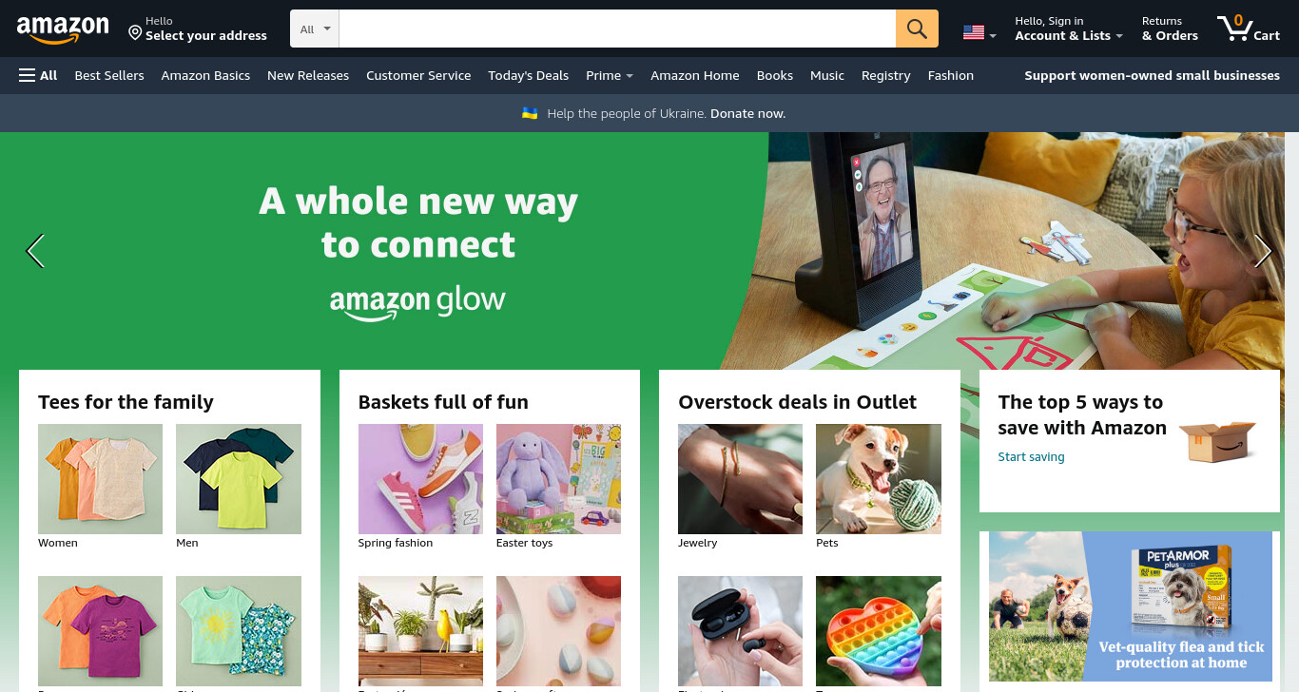Open Customer Service menu item
Image resolution: width=1299 pixels, height=692 pixels.
tap(418, 75)
